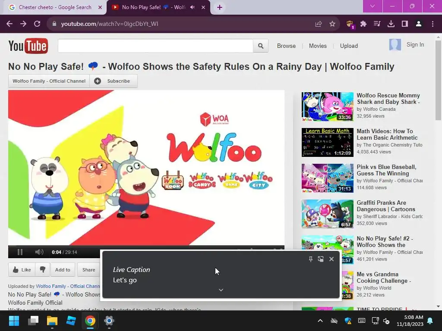Open the Extensions puzzle-piece menu
442x331 pixels.
(363, 24)
